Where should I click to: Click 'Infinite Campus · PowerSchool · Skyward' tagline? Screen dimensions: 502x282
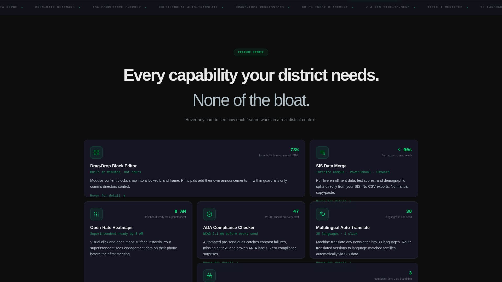pos(353,172)
